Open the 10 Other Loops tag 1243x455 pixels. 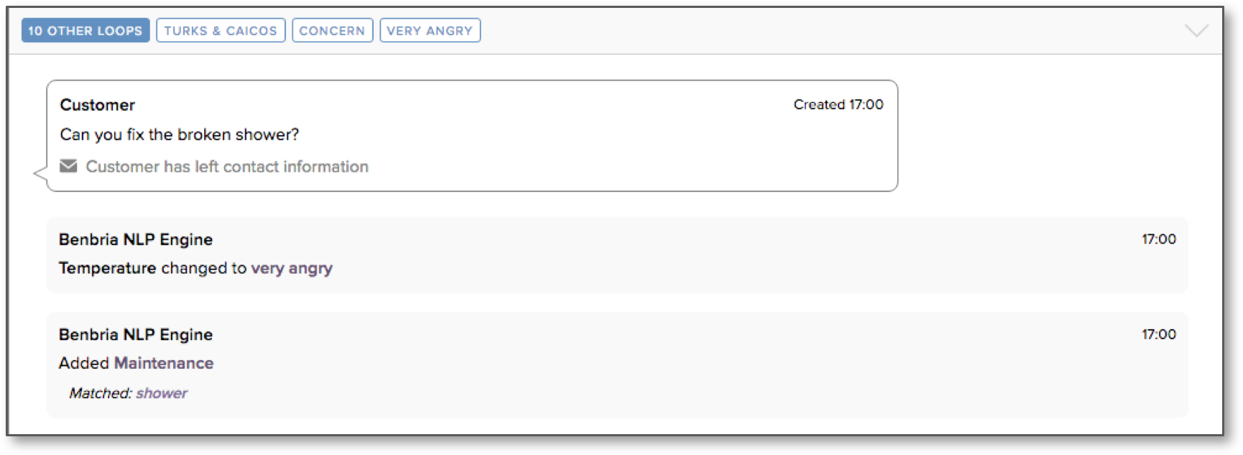[x=86, y=30]
